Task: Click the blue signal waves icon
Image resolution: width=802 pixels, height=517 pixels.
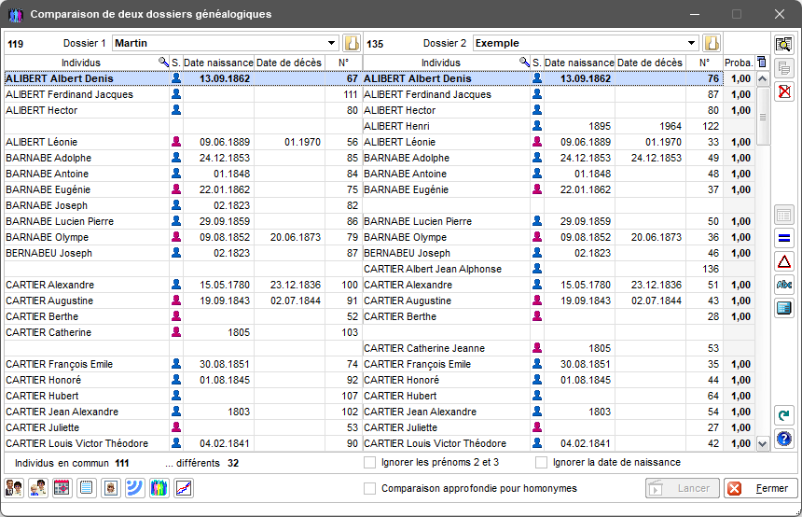Action: click(x=135, y=488)
